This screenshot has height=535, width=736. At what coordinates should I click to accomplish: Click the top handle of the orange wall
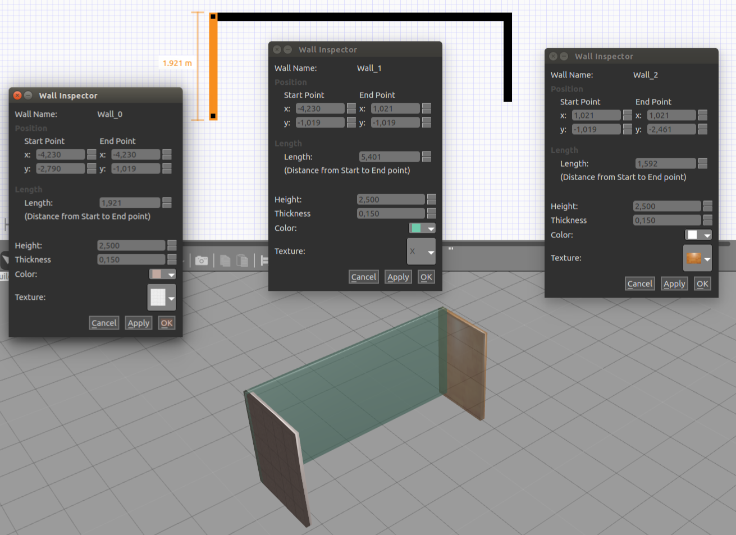coord(213,17)
